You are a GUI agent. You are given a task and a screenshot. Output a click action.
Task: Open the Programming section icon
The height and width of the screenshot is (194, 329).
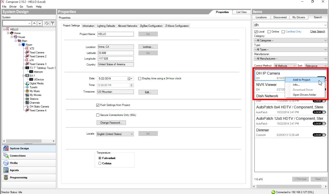click(6, 178)
